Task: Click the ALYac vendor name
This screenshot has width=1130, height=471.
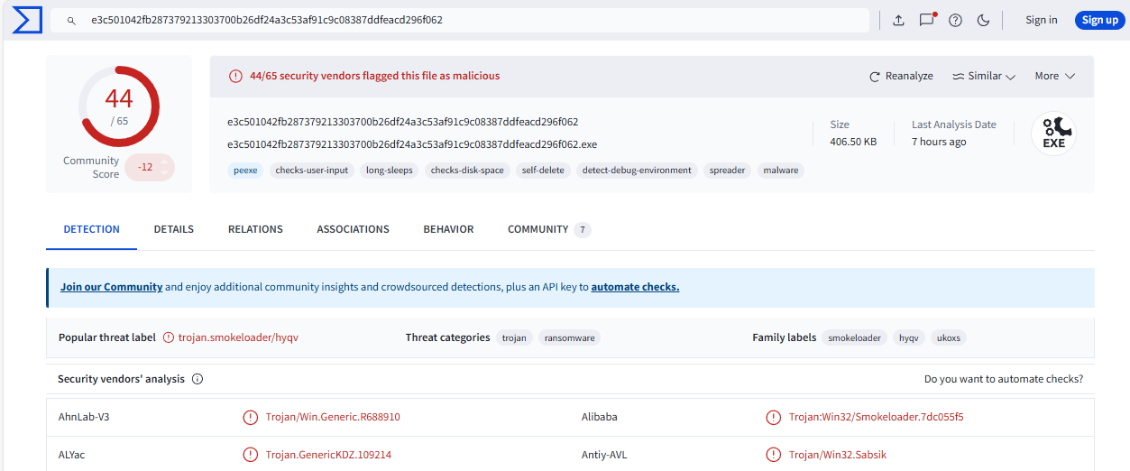Action: 71,455
